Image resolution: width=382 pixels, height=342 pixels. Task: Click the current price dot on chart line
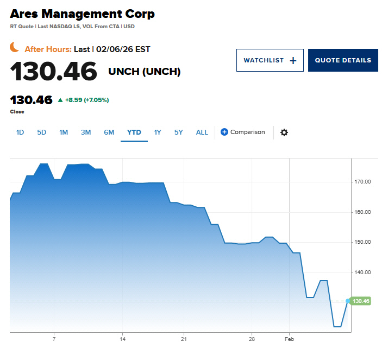coord(348,301)
